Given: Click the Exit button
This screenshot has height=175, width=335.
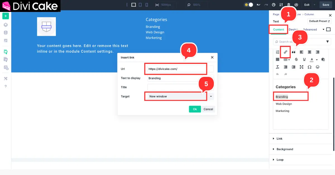Looking at the screenshot, I should pyautogui.click(x=307, y=5).
